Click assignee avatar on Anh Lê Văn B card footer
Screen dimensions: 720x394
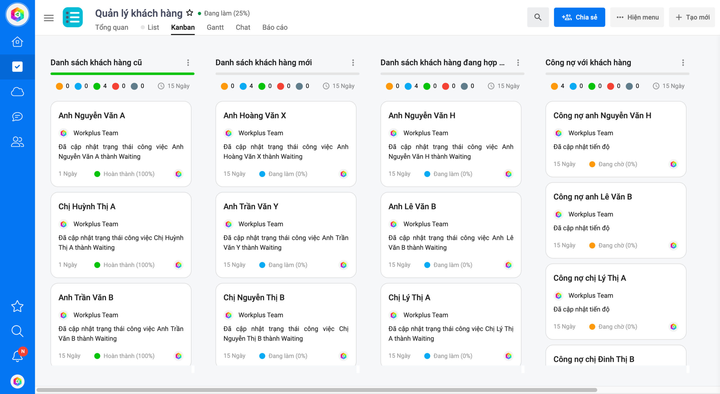508,265
